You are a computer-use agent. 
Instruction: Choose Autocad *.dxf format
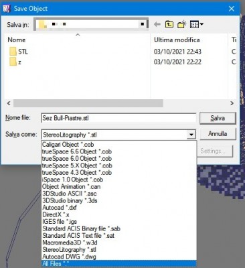point(119,208)
